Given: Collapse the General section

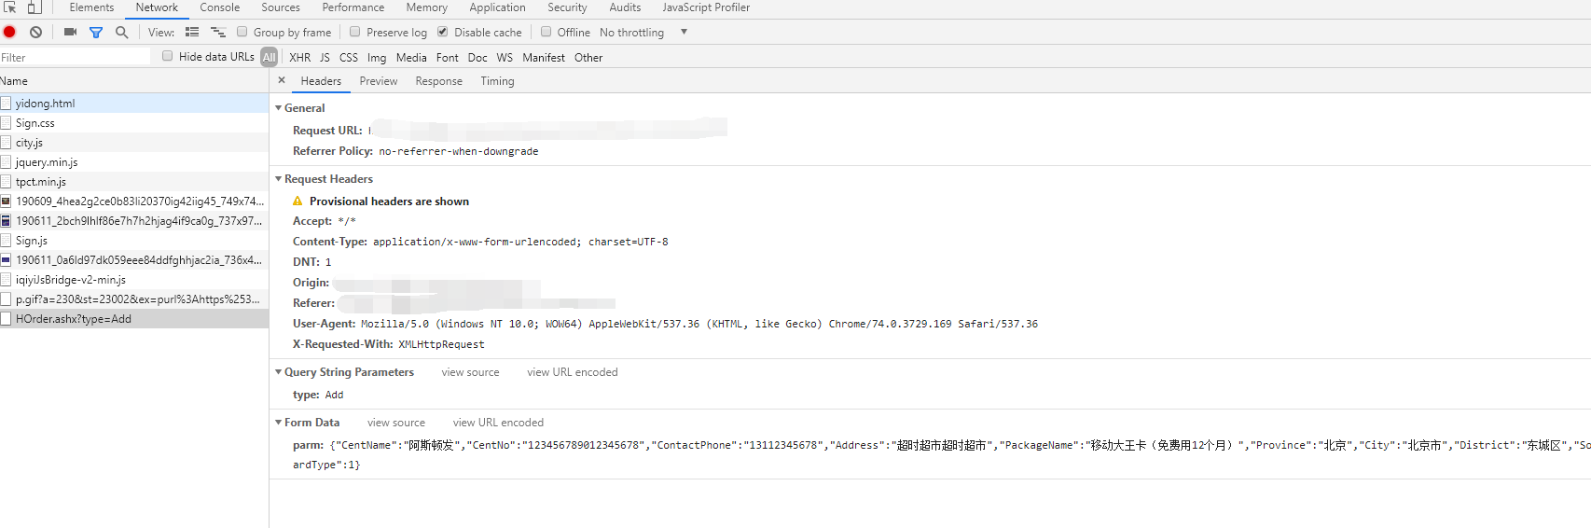Looking at the screenshot, I should 278,108.
